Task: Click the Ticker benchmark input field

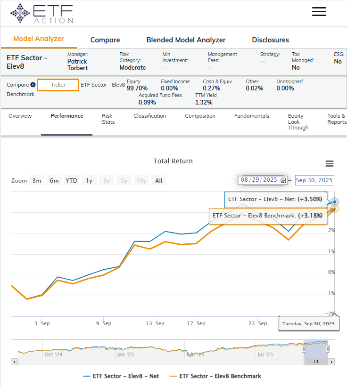Action: (x=58, y=85)
